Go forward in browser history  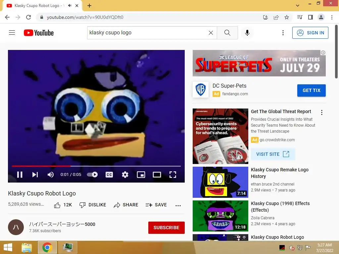[x=18, y=17]
